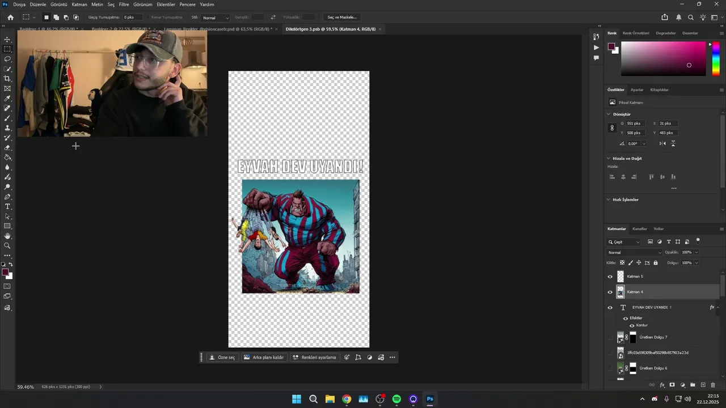Open the Stil Normal dropdown
The height and width of the screenshot is (408, 726).
(216, 18)
